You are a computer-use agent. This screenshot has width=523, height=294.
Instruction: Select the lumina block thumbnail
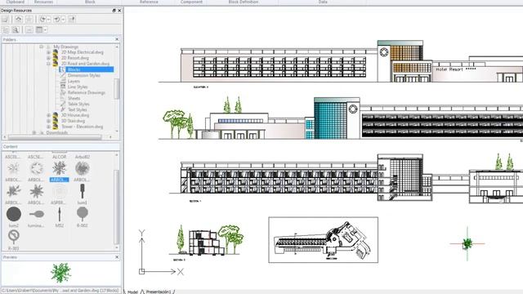pos(36,214)
